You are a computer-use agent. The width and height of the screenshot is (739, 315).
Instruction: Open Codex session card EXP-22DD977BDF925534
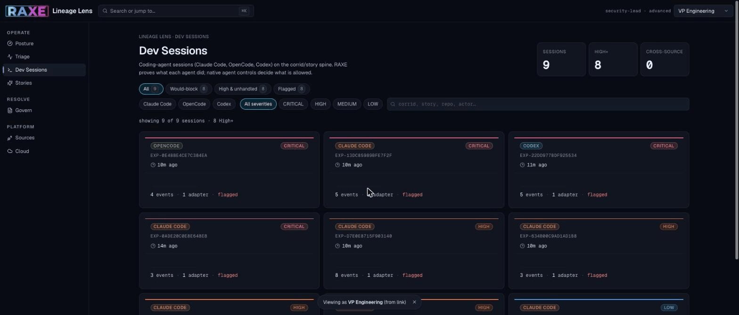coord(599,170)
